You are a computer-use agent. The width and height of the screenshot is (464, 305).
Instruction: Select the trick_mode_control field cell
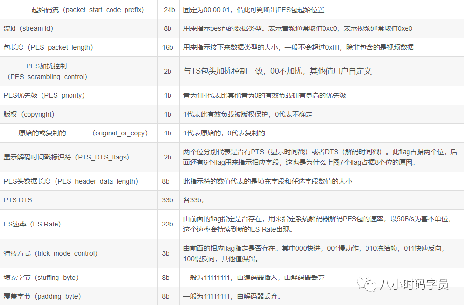[x=79, y=253]
